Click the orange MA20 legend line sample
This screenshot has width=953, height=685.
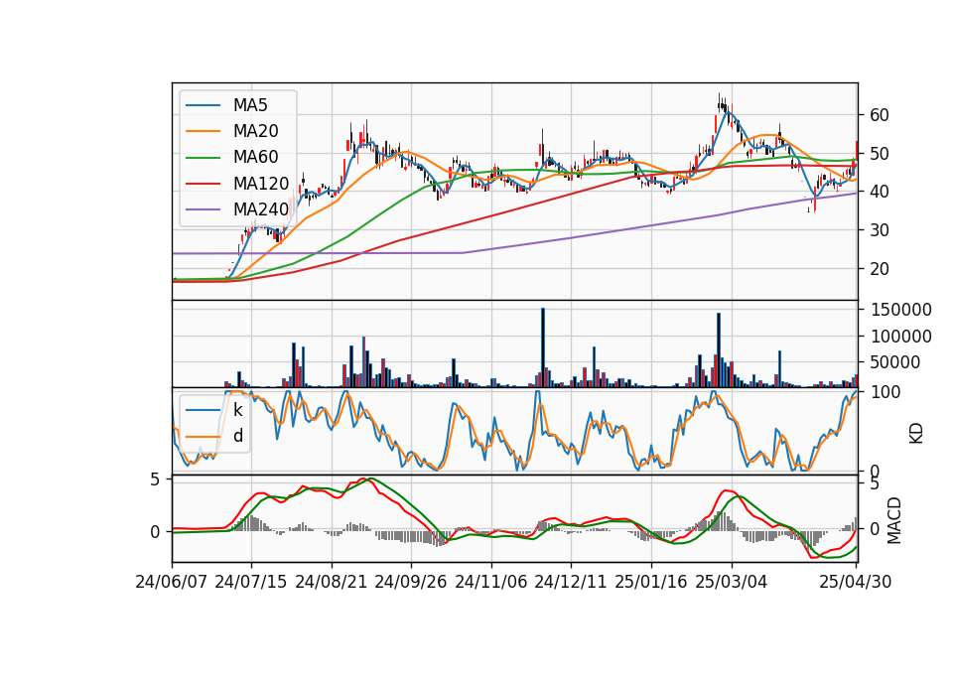coord(203,131)
